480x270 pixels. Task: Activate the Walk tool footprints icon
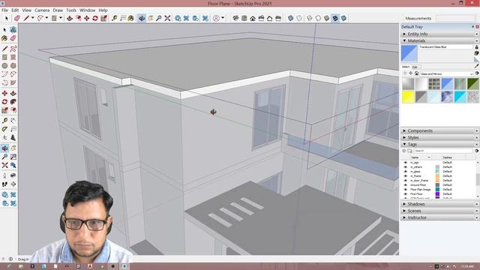point(4,184)
